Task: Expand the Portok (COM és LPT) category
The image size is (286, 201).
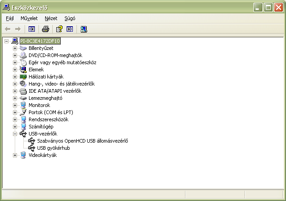Action: coord(15,112)
